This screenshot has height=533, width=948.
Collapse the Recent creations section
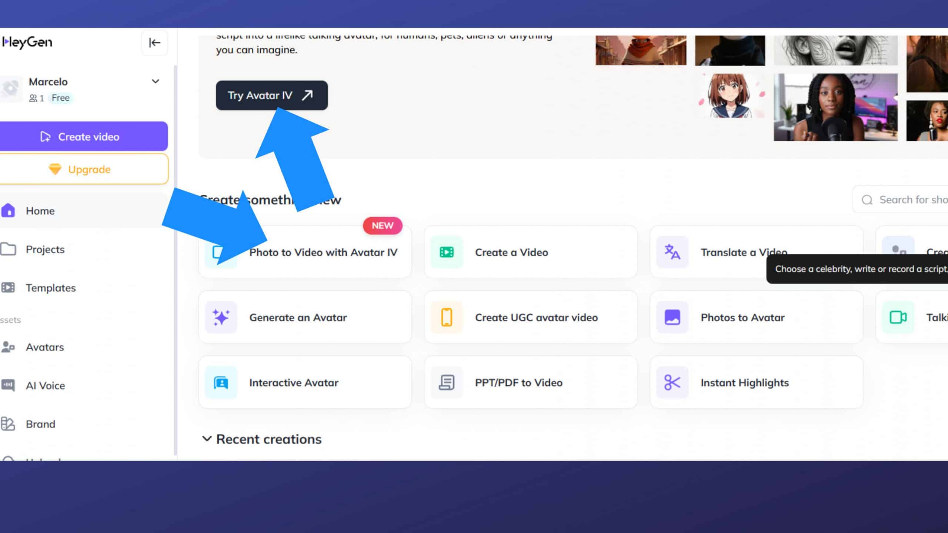[207, 439]
